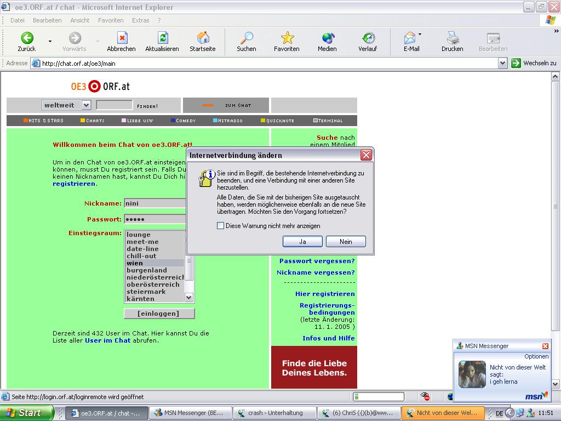Click the FINDEN! button
Viewport: 561px width, 421px height.
(147, 106)
